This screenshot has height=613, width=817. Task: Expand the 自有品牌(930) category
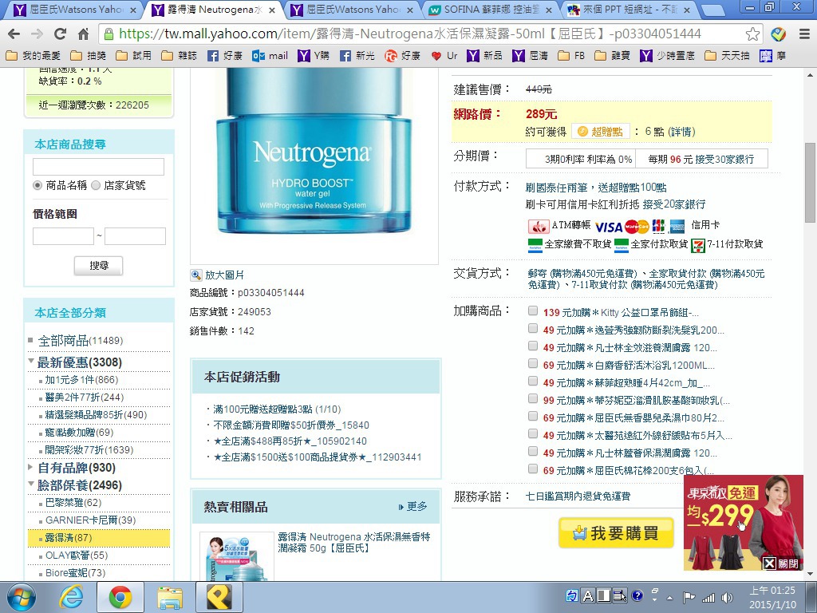31,467
